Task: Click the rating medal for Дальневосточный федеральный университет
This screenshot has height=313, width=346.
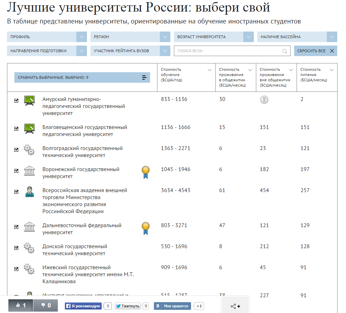Action: point(145,228)
